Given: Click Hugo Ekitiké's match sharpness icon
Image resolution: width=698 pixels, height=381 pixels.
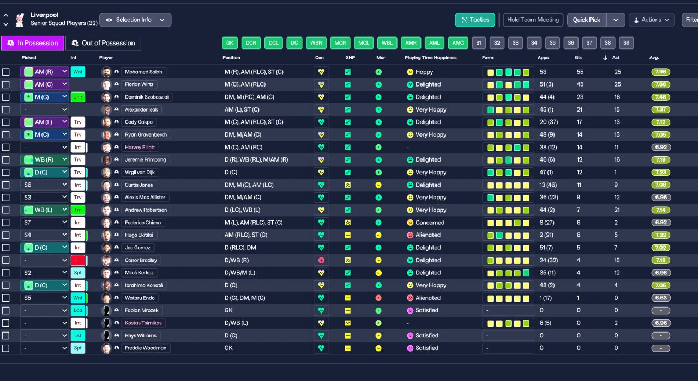Looking at the screenshot, I should (348, 235).
